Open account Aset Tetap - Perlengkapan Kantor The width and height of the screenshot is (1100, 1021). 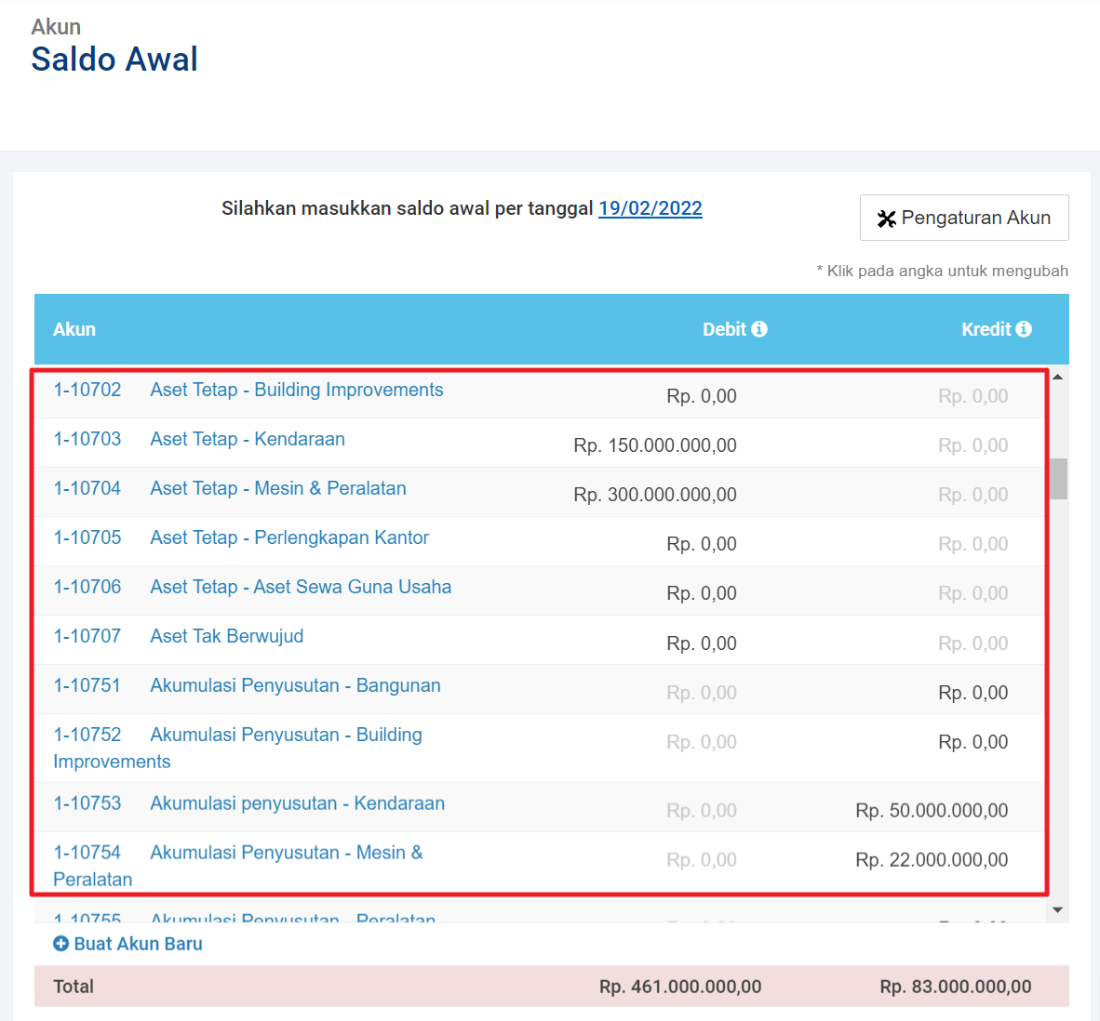[288, 537]
